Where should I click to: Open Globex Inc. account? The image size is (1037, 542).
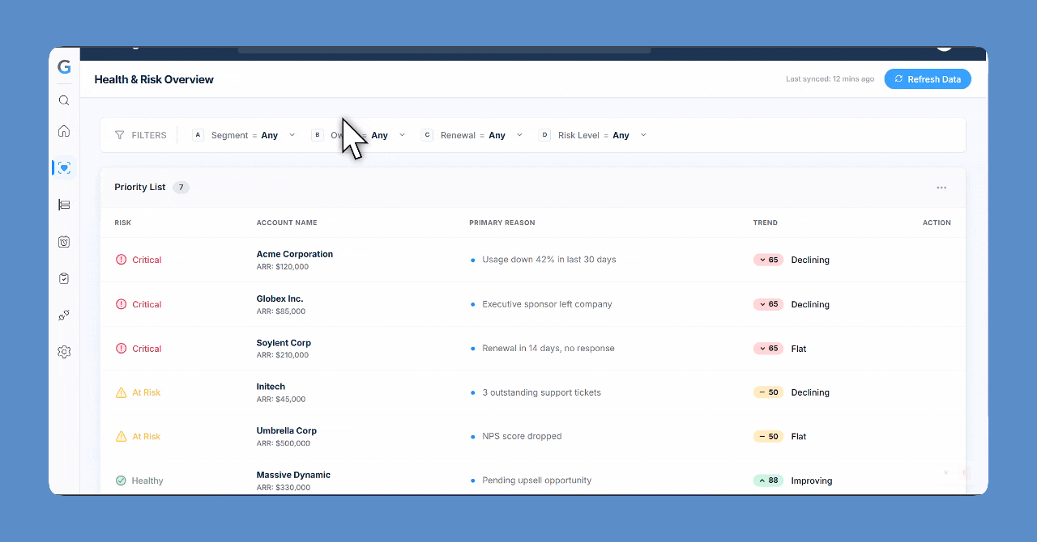[280, 299]
